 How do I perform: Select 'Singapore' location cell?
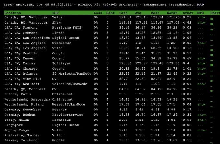(x=14, y=125)
